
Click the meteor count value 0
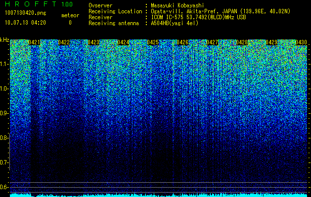[70, 23]
